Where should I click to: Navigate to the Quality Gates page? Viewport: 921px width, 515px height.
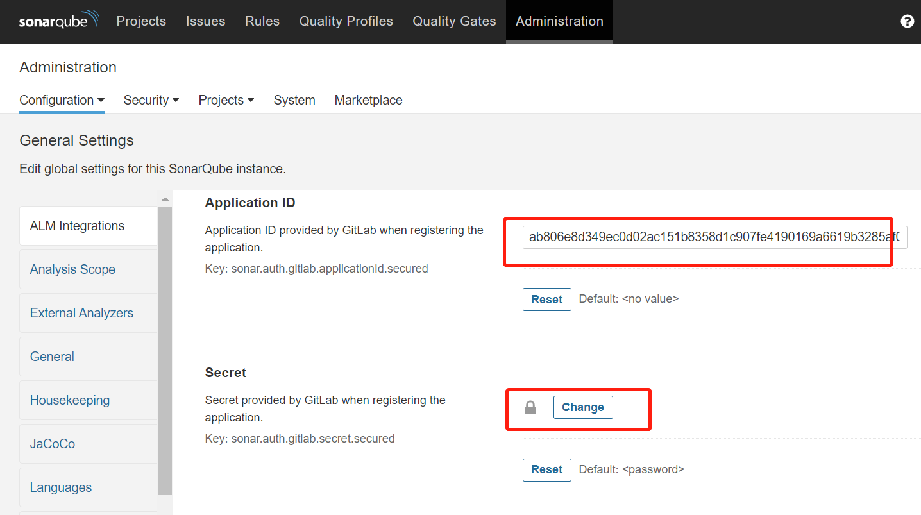click(x=454, y=21)
